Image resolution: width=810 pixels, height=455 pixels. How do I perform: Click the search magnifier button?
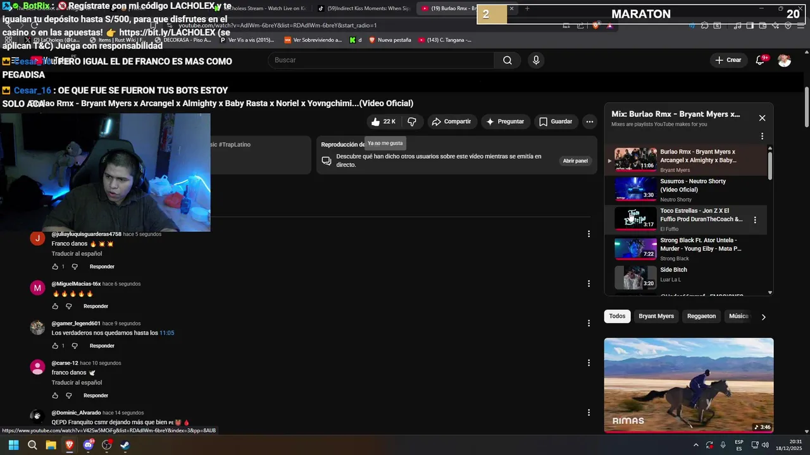[x=508, y=60]
